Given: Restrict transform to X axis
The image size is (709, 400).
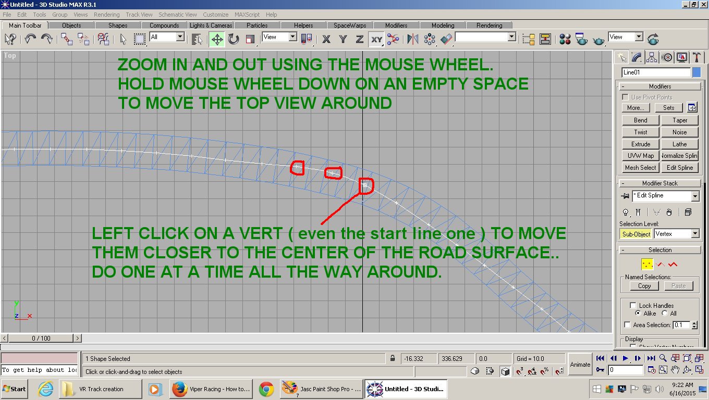Looking at the screenshot, I should click(326, 39).
